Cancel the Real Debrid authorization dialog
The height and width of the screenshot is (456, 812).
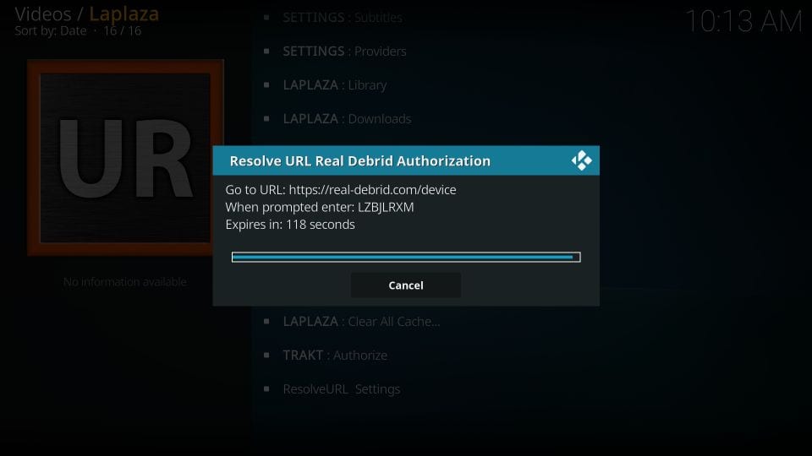pos(405,285)
